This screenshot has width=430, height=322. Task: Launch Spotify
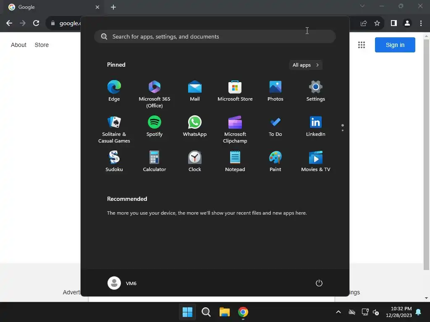(155, 126)
